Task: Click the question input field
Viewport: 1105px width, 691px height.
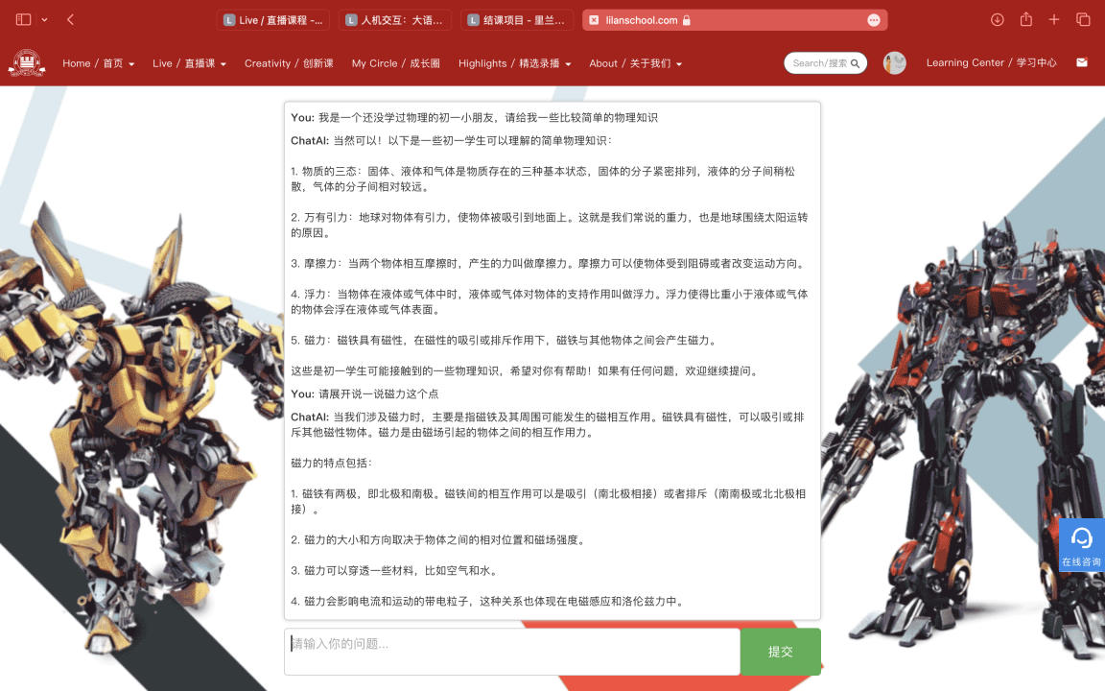Action: point(513,652)
